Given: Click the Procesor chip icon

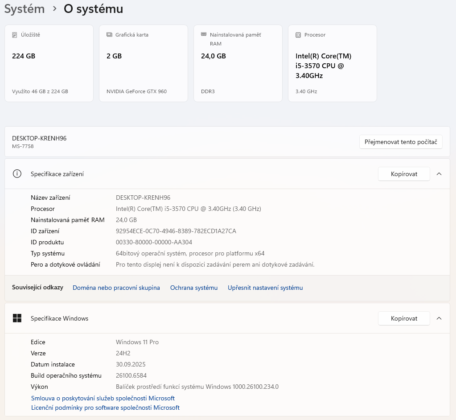Looking at the screenshot, I should [x=298, y=35].
